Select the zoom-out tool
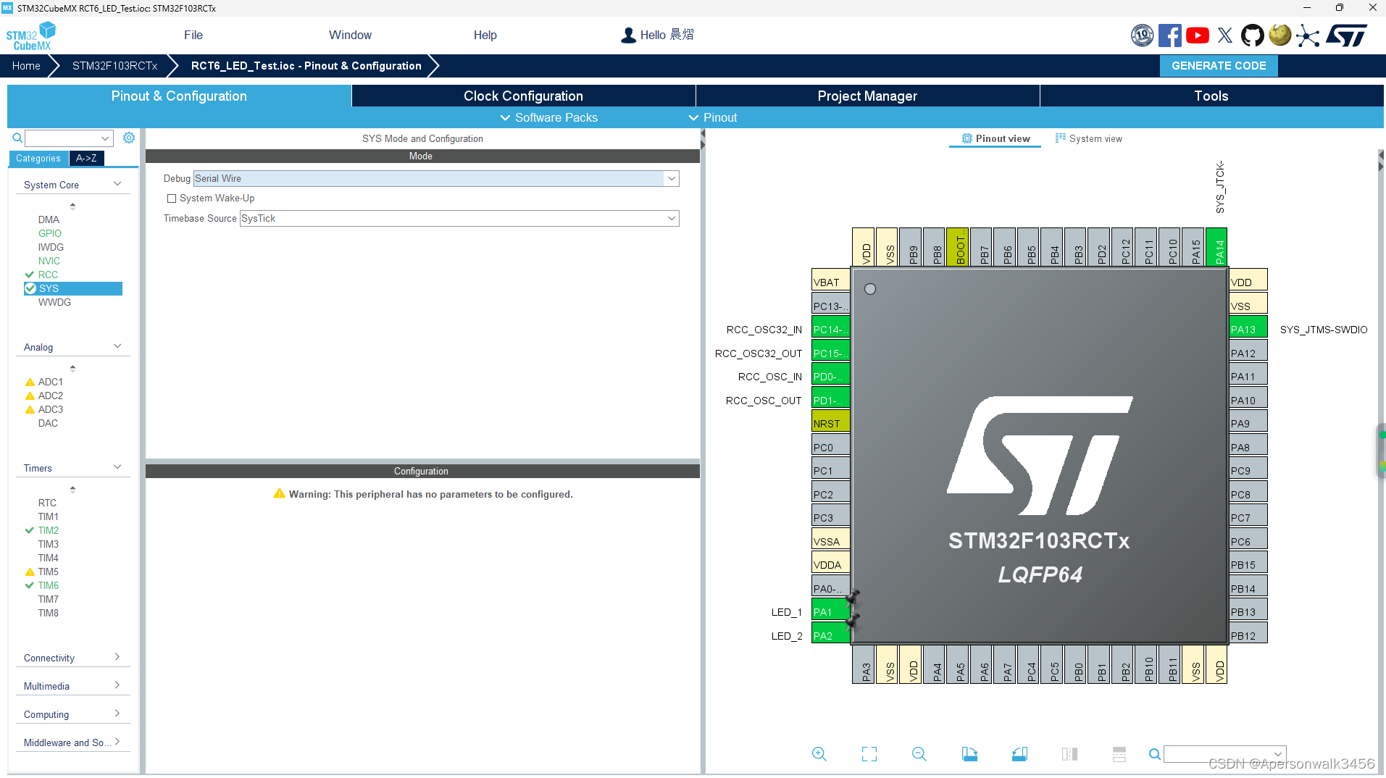 pyautogui.click(x=918, y=753)
